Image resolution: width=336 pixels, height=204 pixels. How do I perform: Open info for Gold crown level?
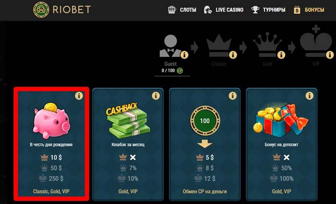click(281, 55)
